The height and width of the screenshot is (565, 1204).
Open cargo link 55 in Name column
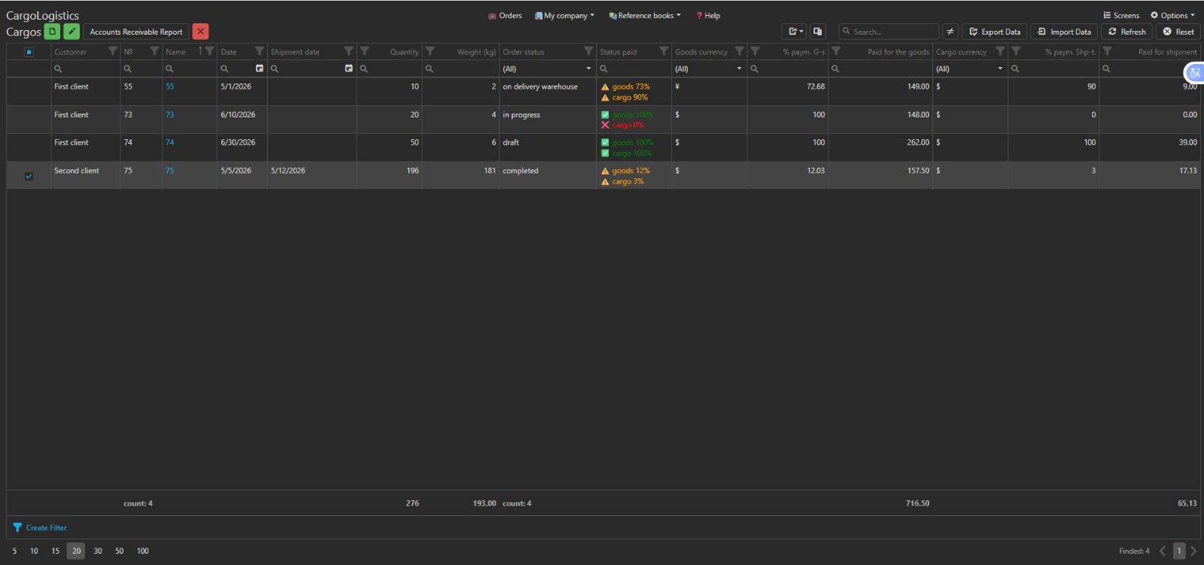(x=169, y=87)
